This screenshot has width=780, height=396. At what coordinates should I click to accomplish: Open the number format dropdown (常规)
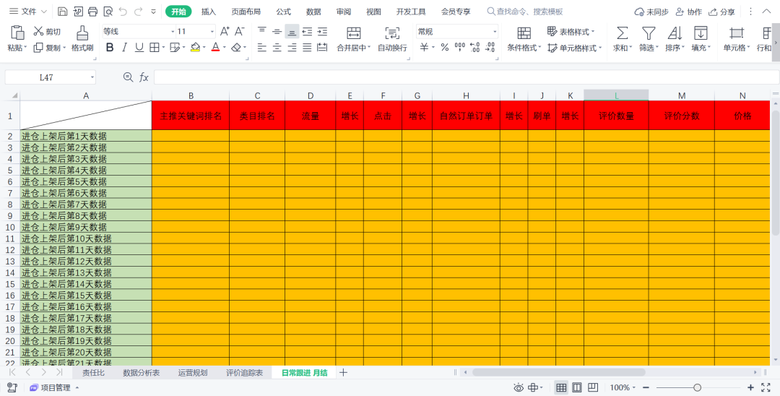click(x=495, y=32)
